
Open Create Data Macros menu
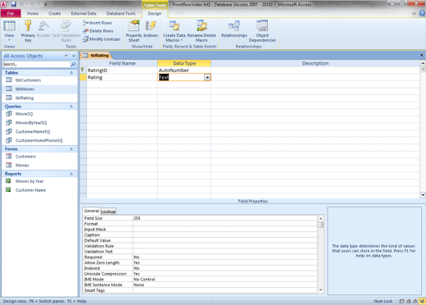click(174, 31)
